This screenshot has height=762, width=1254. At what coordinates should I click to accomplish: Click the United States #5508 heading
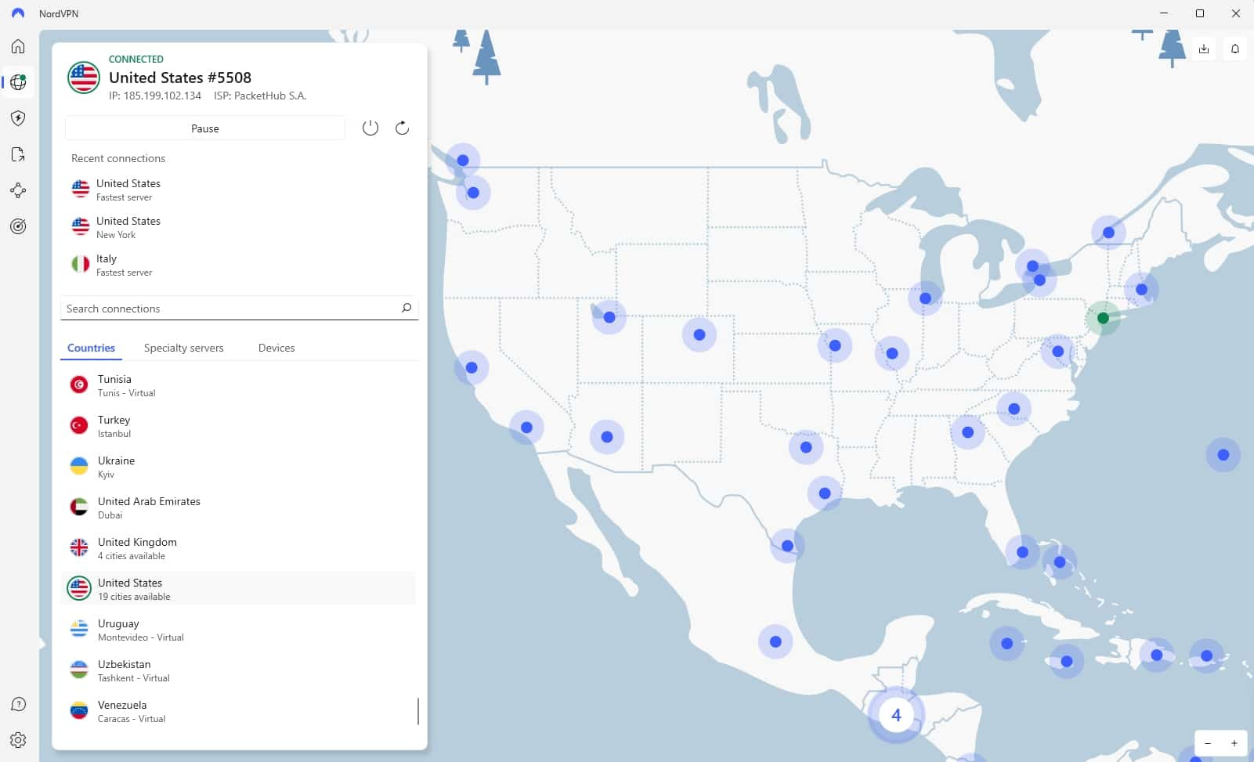(180, 78)
